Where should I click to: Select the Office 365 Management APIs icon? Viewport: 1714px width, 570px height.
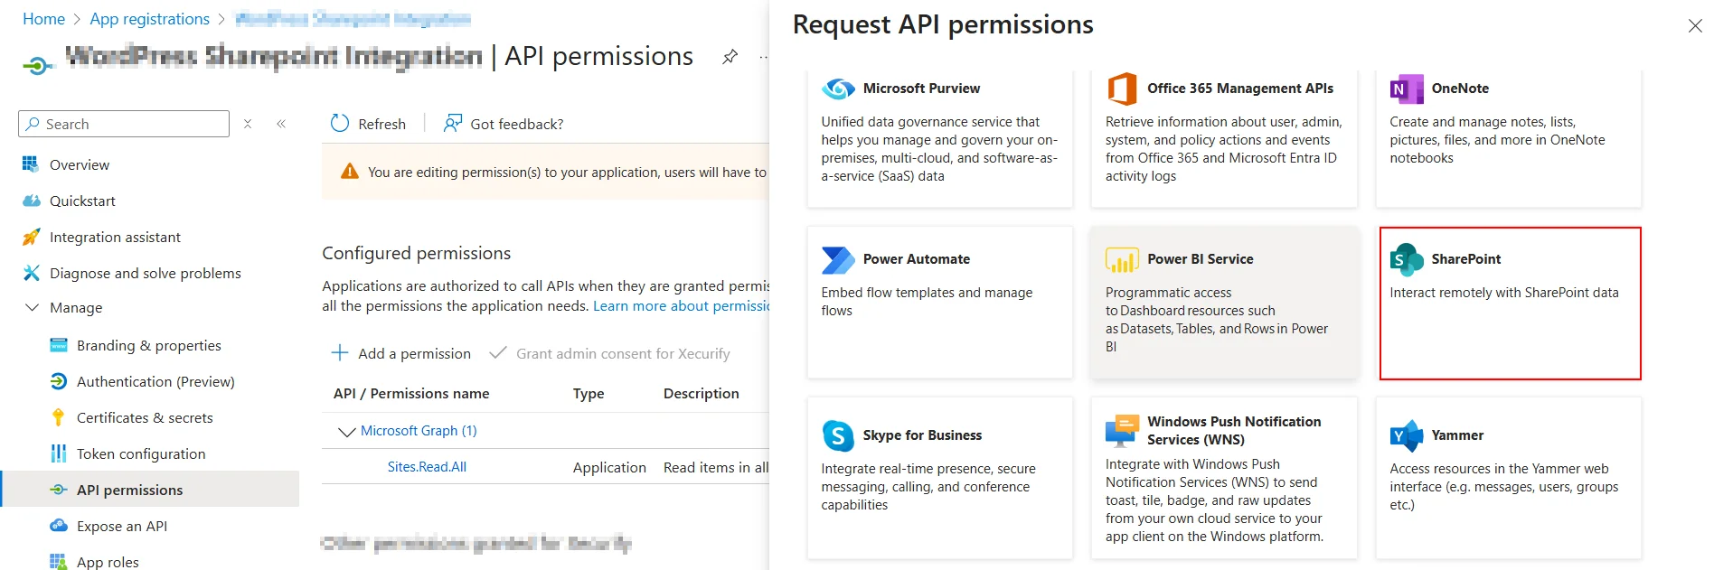click(1122, 89)
